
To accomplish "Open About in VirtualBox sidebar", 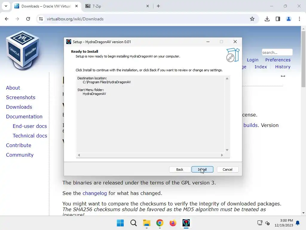I will coord(13,88).
